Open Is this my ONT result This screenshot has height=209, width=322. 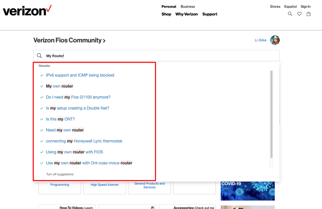pos(60,119)
